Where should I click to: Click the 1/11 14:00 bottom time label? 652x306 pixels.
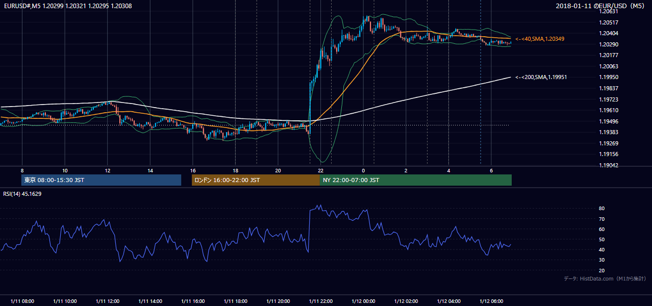(x=150, y=301)
